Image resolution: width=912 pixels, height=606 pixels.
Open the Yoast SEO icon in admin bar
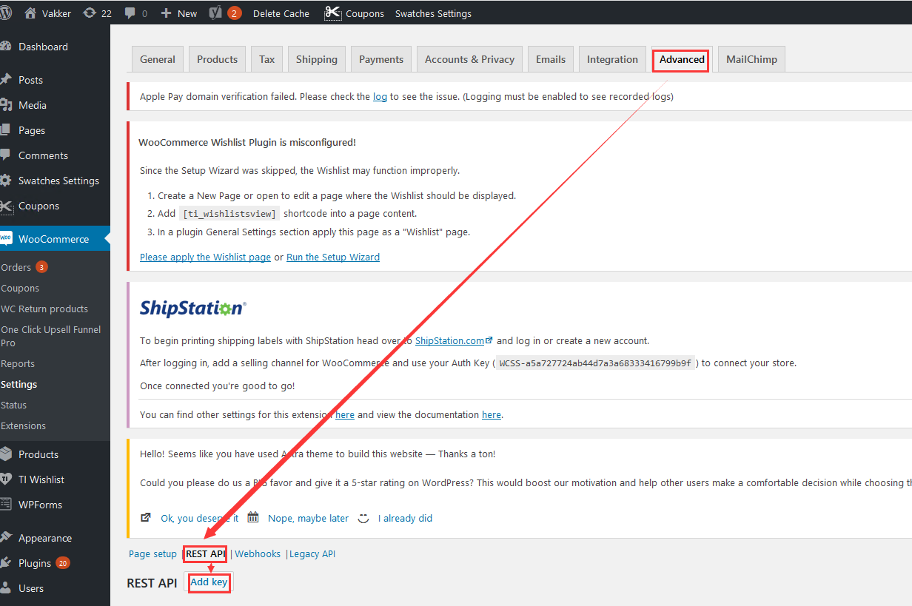(x=217, y=13)
